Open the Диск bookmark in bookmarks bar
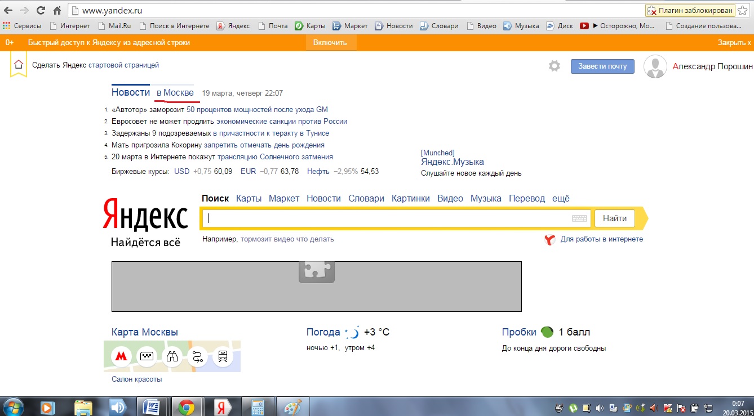754x416 pixels. click(x=560, y=26)
